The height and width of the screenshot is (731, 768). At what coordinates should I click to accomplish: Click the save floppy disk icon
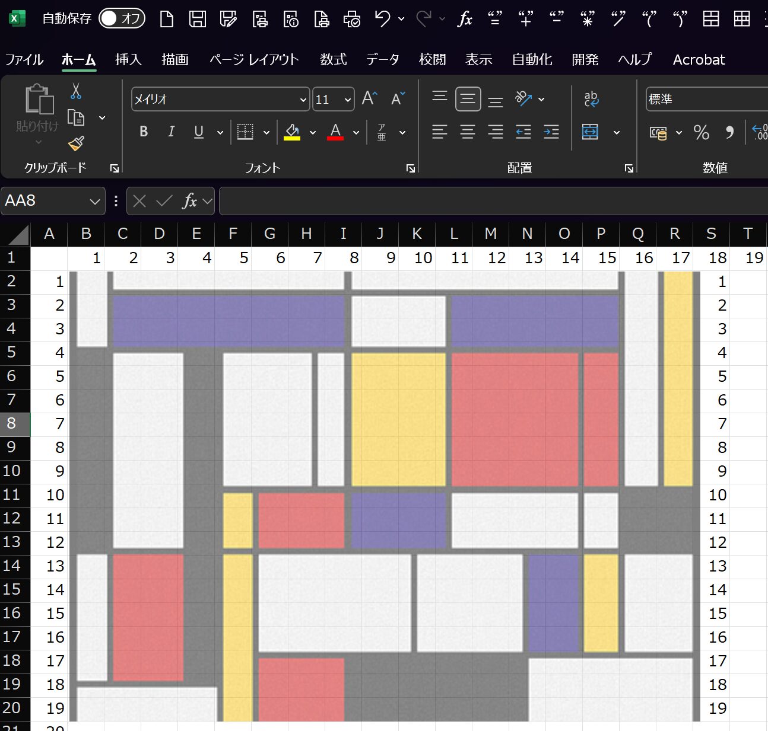pyautogui.click(x=198, y=19)
